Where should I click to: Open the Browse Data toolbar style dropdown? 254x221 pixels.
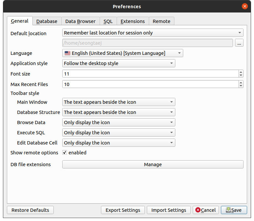(119, 122)
